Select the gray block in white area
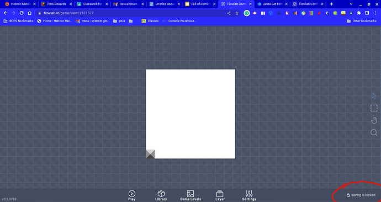Image resolution: width=381 pixels, height=202 pixels. (x=150, y=154)
